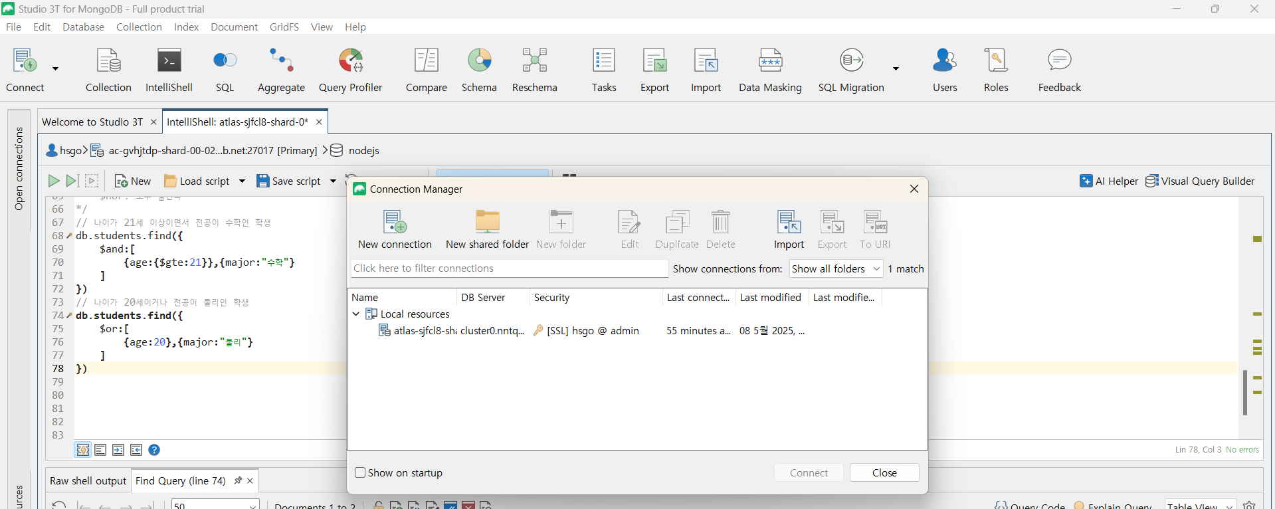1275x509 pixels.
Task: Open the Load script dropdown arrow
Action: 242,181
